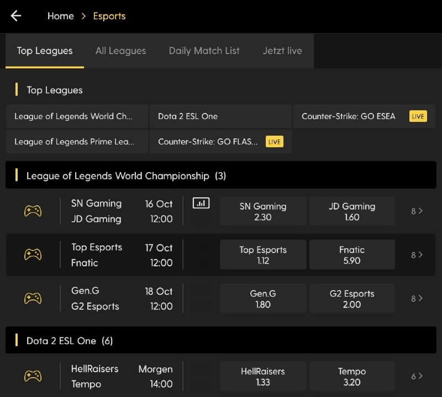
Task: Bet on Top Esports at 1.12
Action: click(263, 255)
